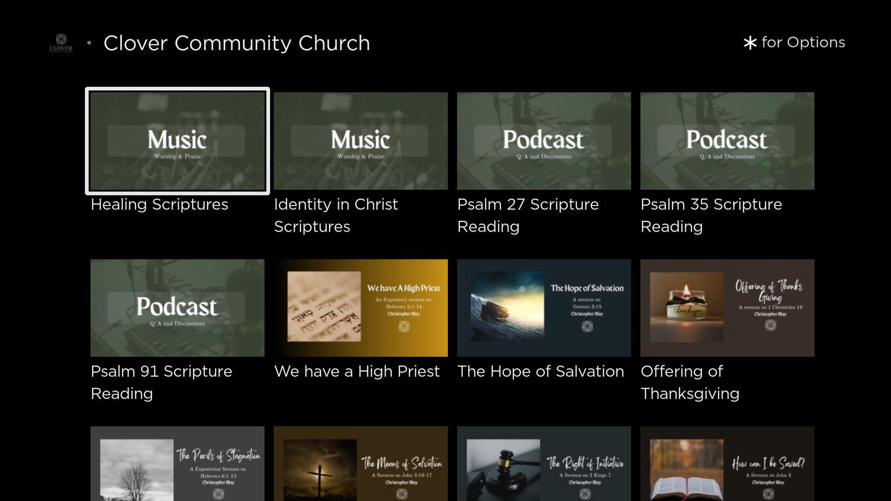Click the Healing Scriptures title text
The width and height of the screenshot is (891, 501).
click(x=159, y=205)
